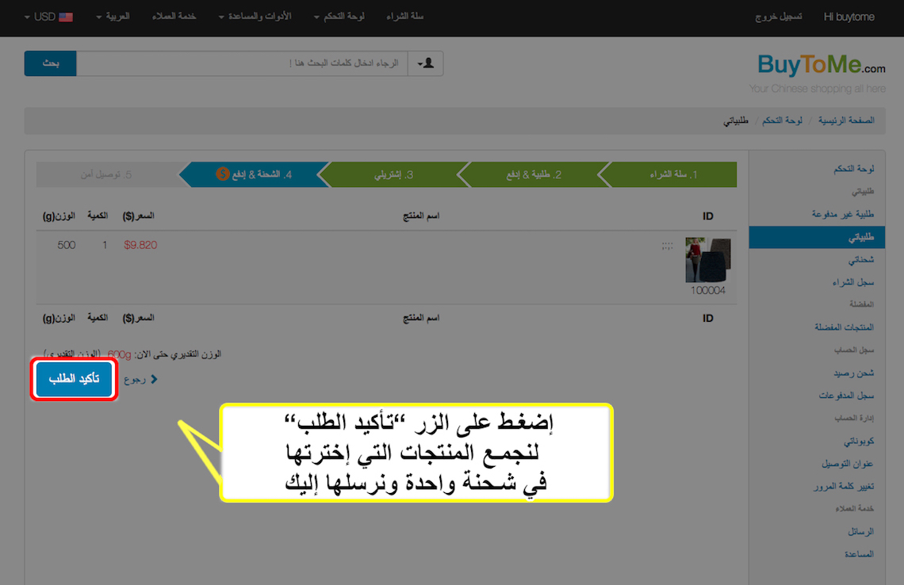904x585 pixels.
Task: Click تسجيل خروج to log out
Action: (777, 17)
